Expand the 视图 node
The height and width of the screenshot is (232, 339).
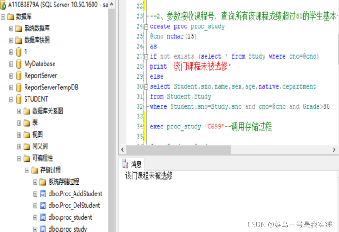19,135
